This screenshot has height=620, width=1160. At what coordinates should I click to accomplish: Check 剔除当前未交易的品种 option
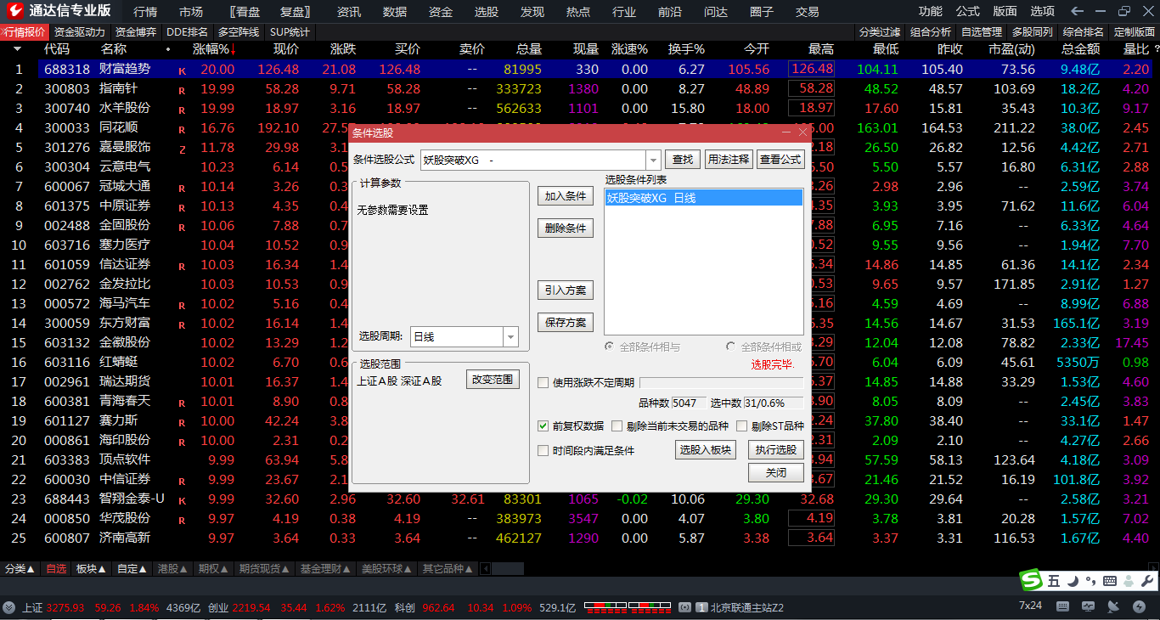click(x=617, y=426)
